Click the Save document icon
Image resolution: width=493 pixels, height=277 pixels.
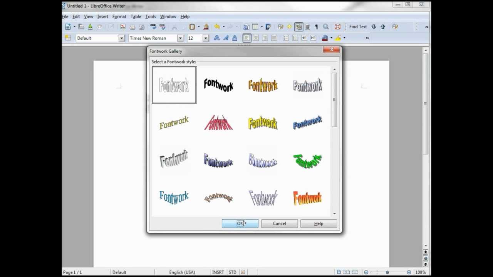click(90, 27)
